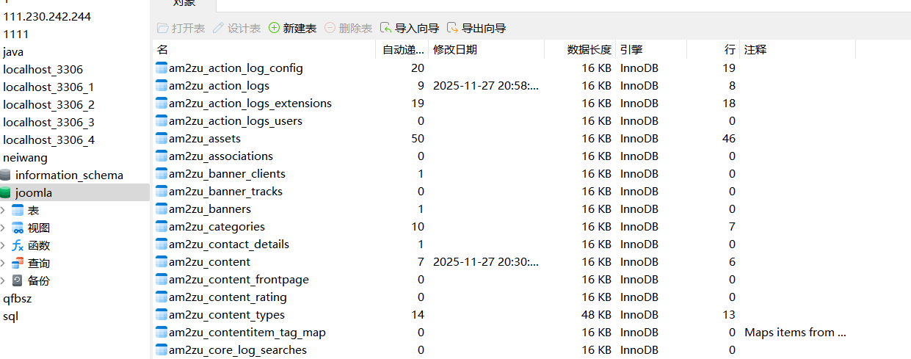The width and height of the screenshot is (911, 359).
Task: Sort by the Modified Date (修改日期) column
Action: point(484,50)
